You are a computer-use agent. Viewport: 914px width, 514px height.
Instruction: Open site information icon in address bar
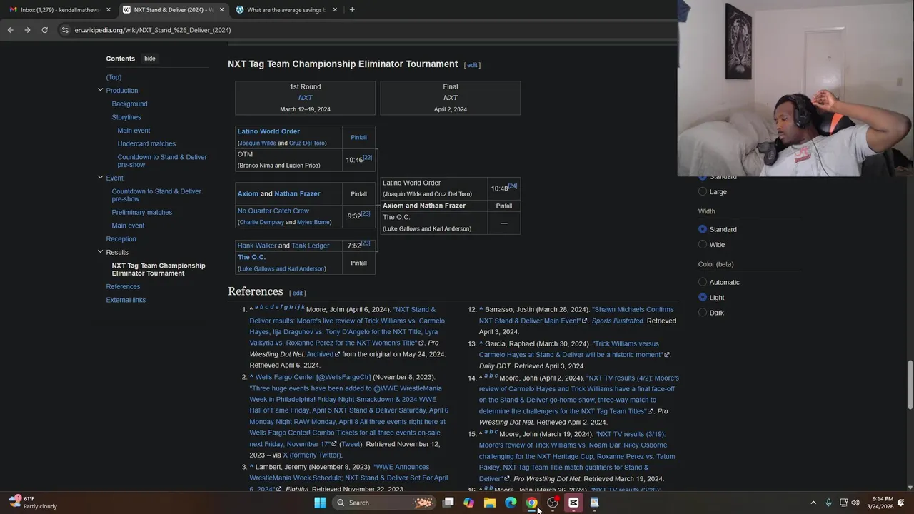[x=65, y=30]
